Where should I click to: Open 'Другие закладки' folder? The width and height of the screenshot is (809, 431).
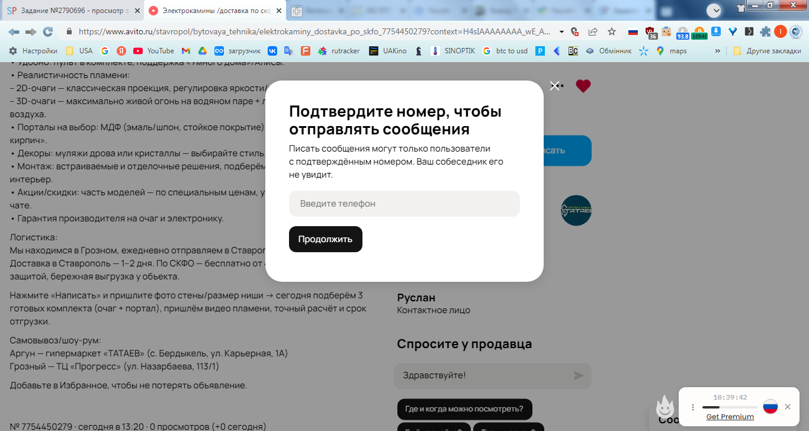pyautogui.click(x=767, y=51)
